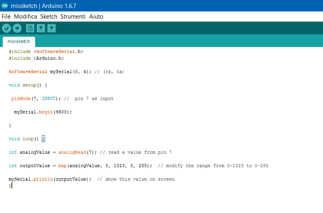
Task: Click the title text 'miosketch | Arduino 1.6.7'
Action: 43,6
